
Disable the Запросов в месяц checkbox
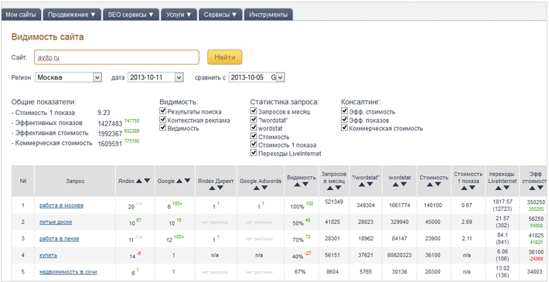[x=254, y=111]
